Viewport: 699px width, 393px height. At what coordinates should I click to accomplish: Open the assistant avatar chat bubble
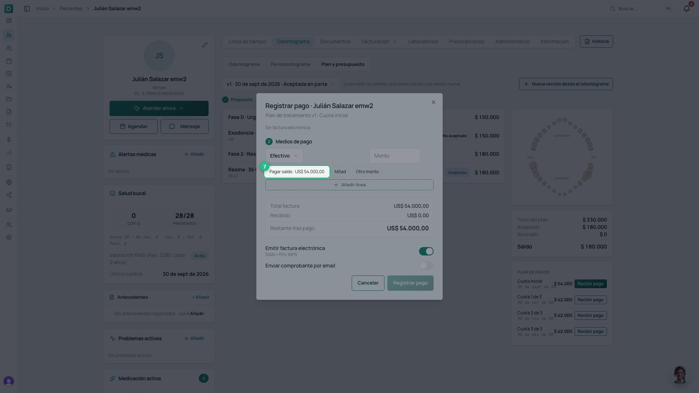click(680, 375)
